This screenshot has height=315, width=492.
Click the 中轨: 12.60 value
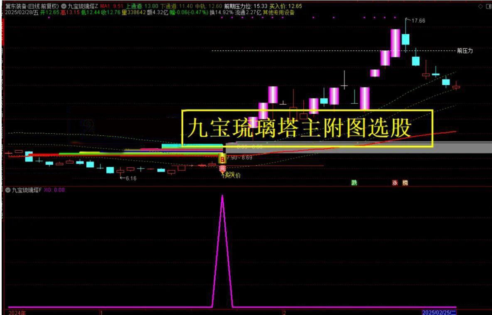208,6
